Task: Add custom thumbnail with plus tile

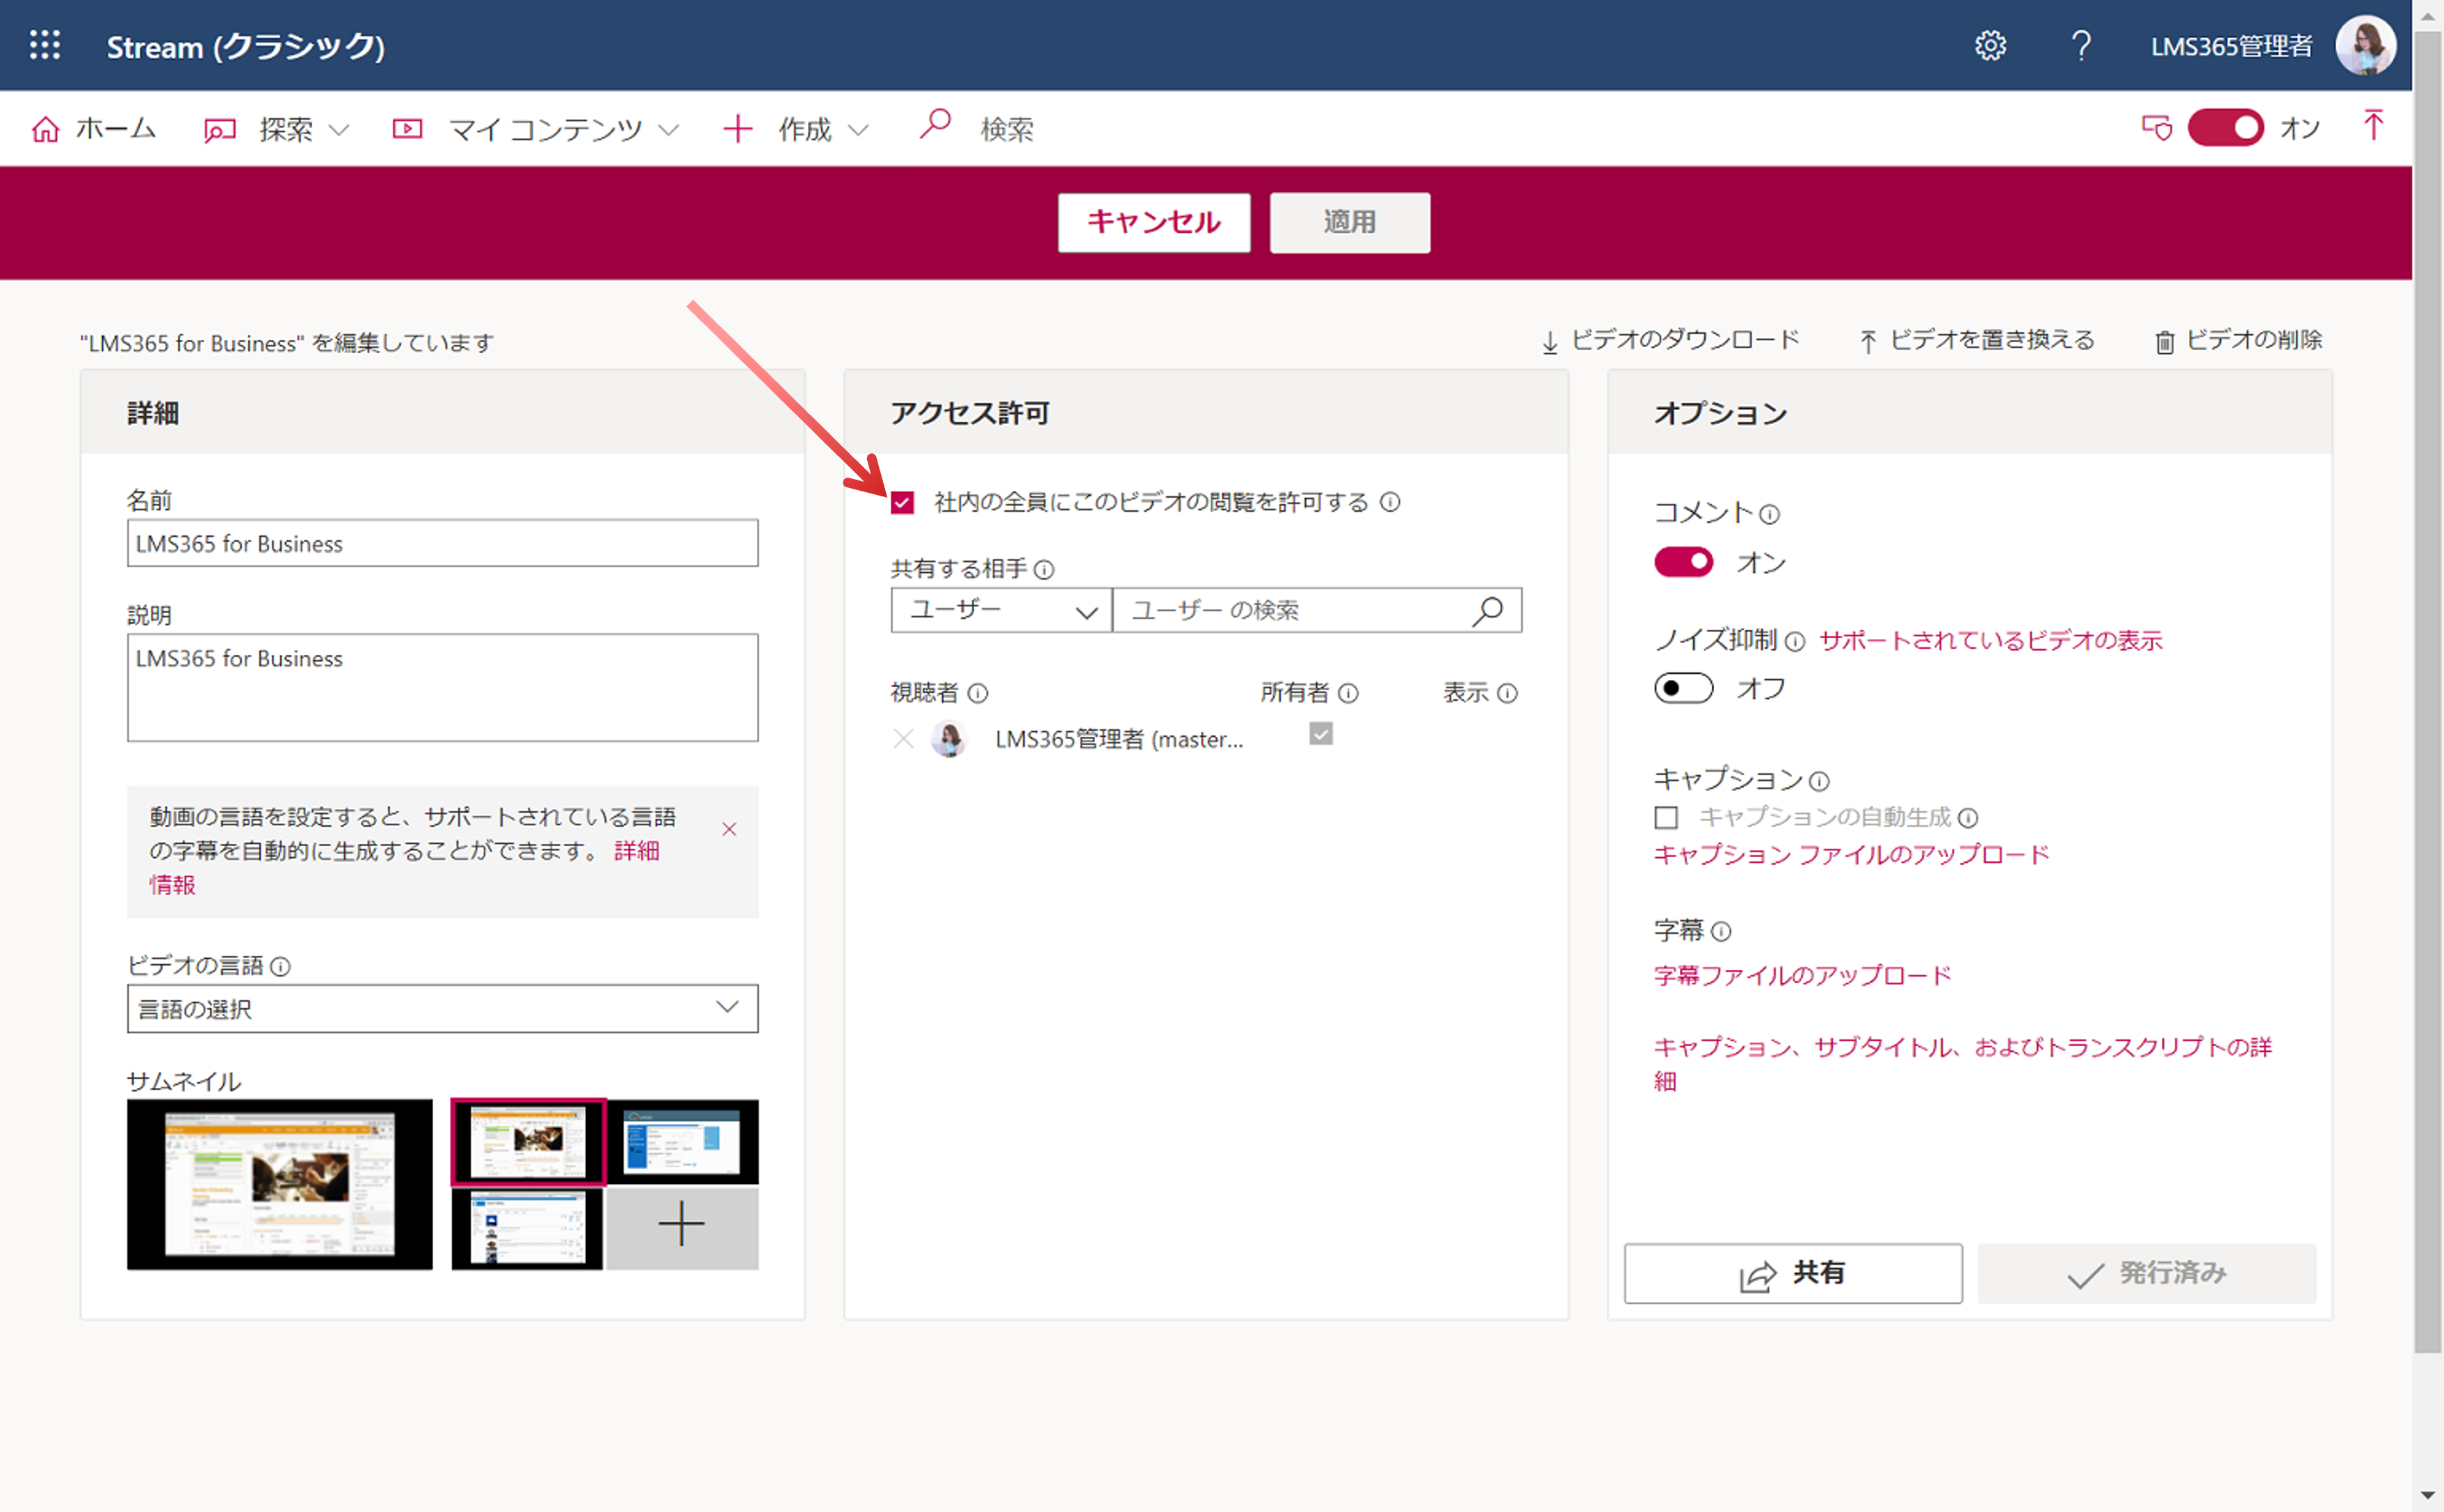Action: click(682, 1226)
